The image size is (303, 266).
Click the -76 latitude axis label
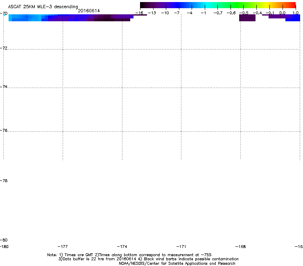4,131
